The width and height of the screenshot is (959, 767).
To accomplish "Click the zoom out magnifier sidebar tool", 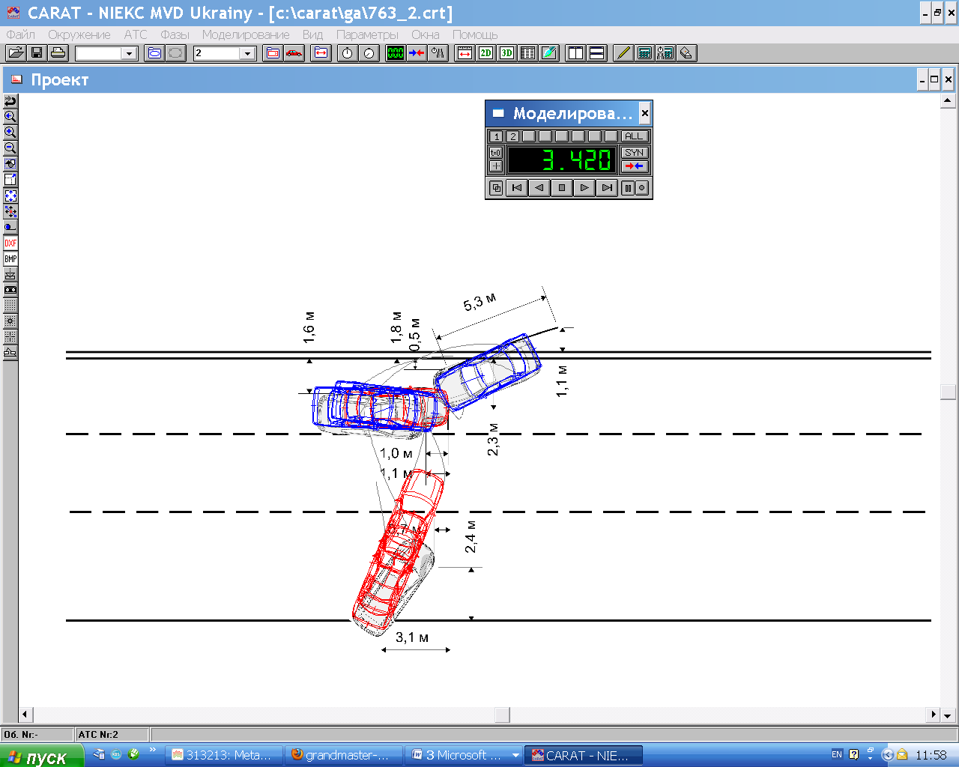I will [10, 148].
